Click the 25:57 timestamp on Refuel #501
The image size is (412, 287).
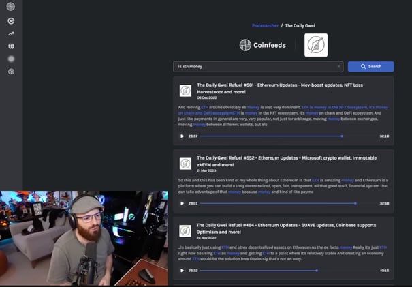pos(193,136)
